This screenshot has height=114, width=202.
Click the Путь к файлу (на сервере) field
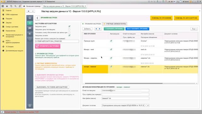[125, 94]
